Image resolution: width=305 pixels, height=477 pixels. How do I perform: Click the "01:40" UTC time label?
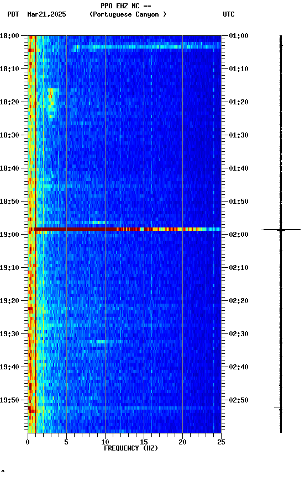pyautogui.click(x=239, y=168)
